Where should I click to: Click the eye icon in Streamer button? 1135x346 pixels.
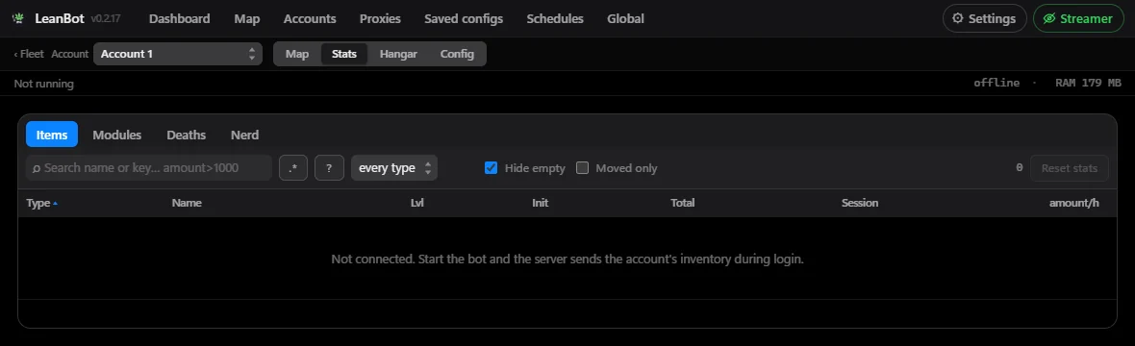point(1048,19)
